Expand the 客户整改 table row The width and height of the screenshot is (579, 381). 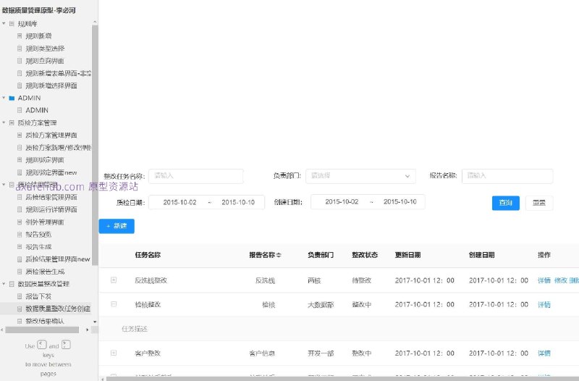(114, 353)
